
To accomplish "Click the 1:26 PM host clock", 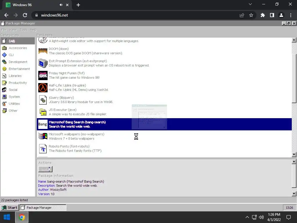I will coord(274,215).
